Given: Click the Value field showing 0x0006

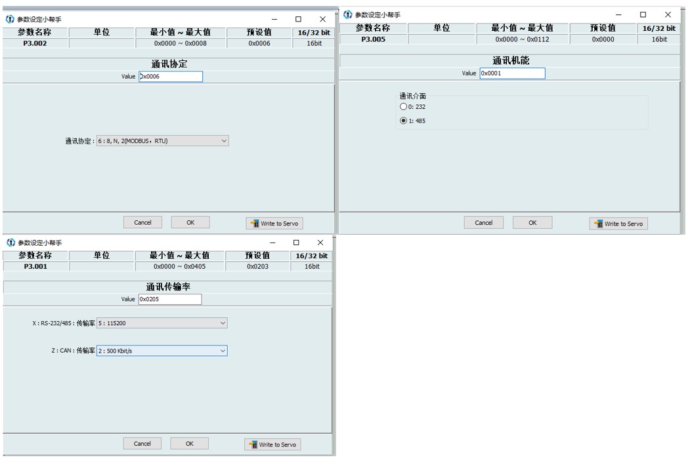Looking at the screenshot, I should 170,77.
